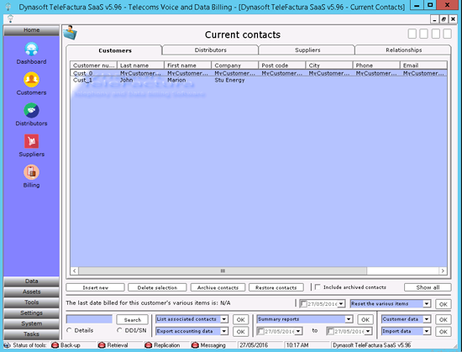The width and height of the screenshot is (462, 352).
Task: Tick the report end date checkbox
Action: tap(331, 331)
